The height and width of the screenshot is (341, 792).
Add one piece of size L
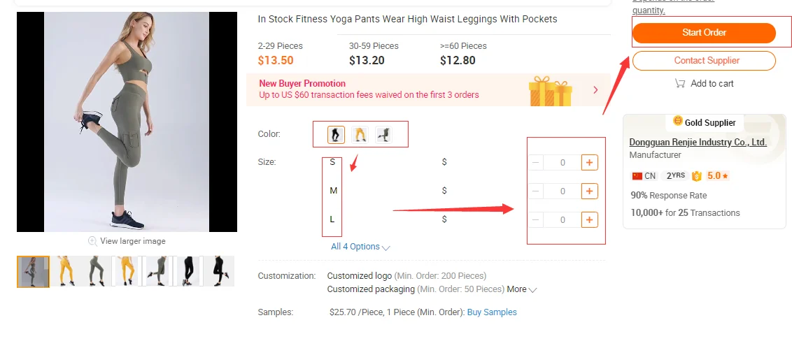point(589,220)
